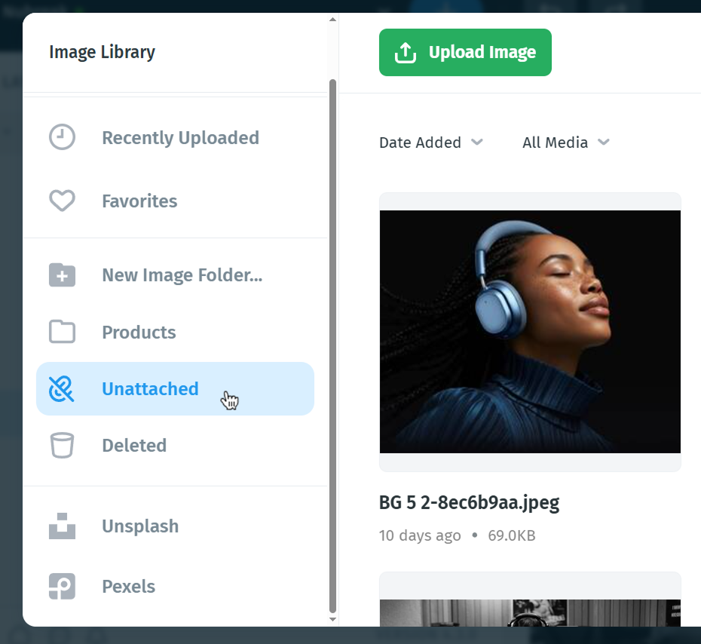The image size is (701, 644).
Task: Click the Upload Image button text
Action: [x=482, y=52]
